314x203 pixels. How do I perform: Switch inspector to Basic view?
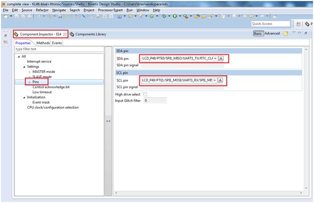[x=258, y=34]
